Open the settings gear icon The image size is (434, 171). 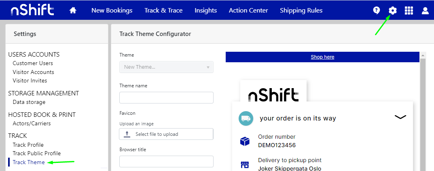click(392, 11)
